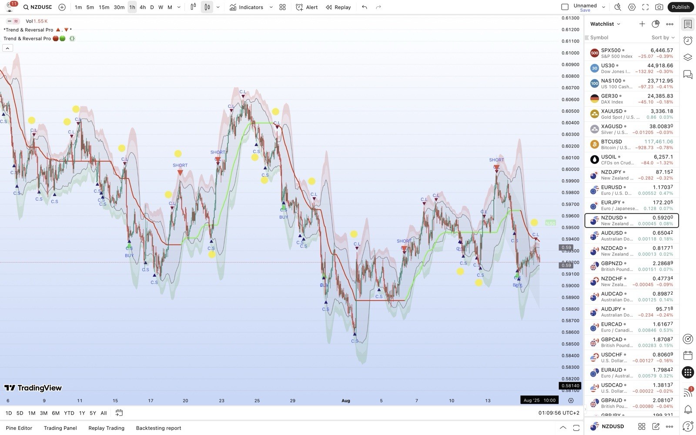Screen dimensions: 696x435
Task: Toggle maximize bottom panel
Action: coord(576,428)
